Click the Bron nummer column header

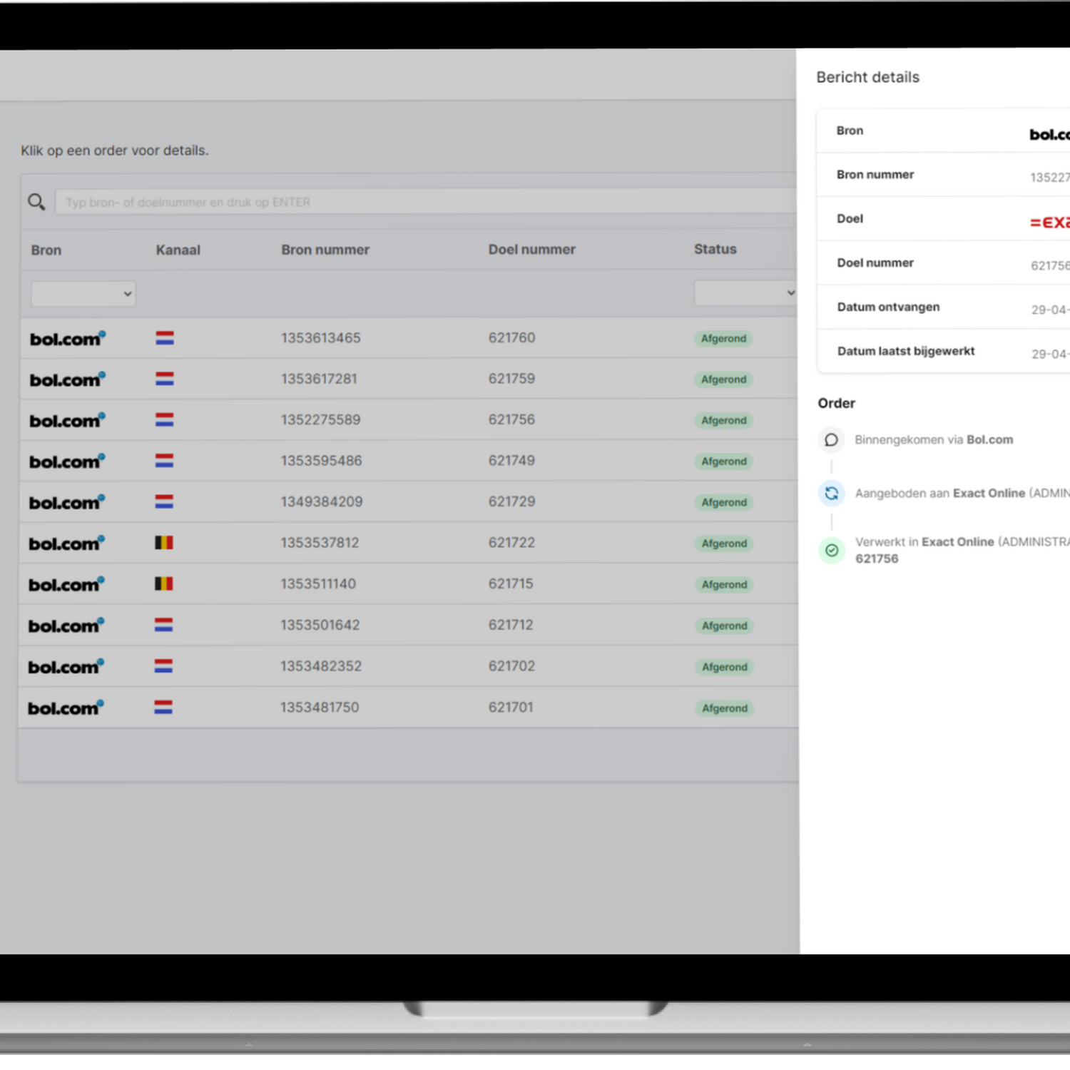pos(325,250)
